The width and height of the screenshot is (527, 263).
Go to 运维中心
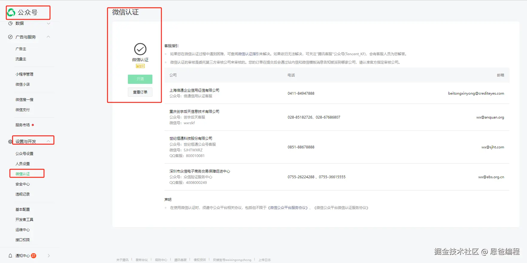pos(23,230)
